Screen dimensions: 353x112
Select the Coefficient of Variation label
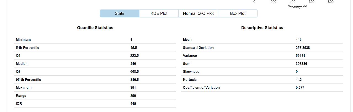(201, 88)
